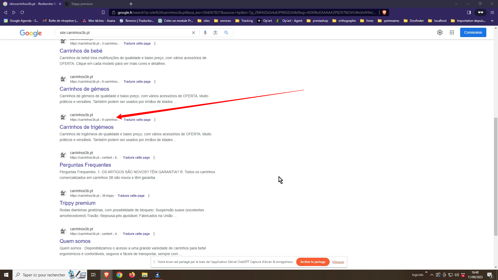Open the Google apps grid
498x280 pixels.
[x=452, y=32]
